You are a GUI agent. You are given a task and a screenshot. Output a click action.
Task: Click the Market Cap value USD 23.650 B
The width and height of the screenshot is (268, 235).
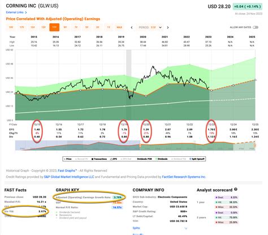tap(178, 207)
